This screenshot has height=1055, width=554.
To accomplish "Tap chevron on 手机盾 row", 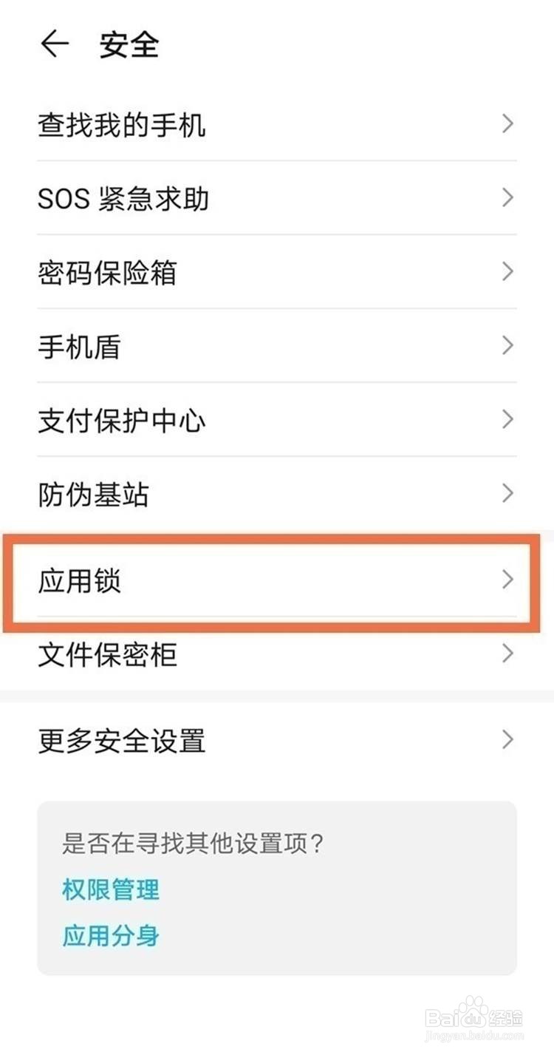I will 507,345.
